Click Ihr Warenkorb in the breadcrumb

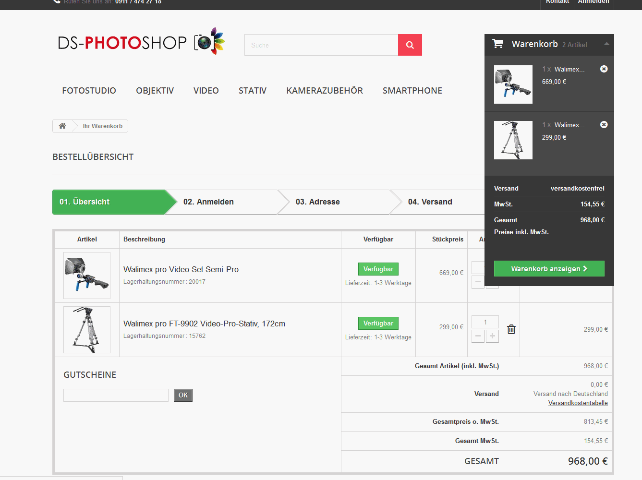103,126
